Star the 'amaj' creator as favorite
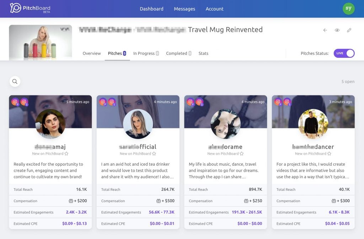Screen dimensions: 364x239 tap(66, 154)
